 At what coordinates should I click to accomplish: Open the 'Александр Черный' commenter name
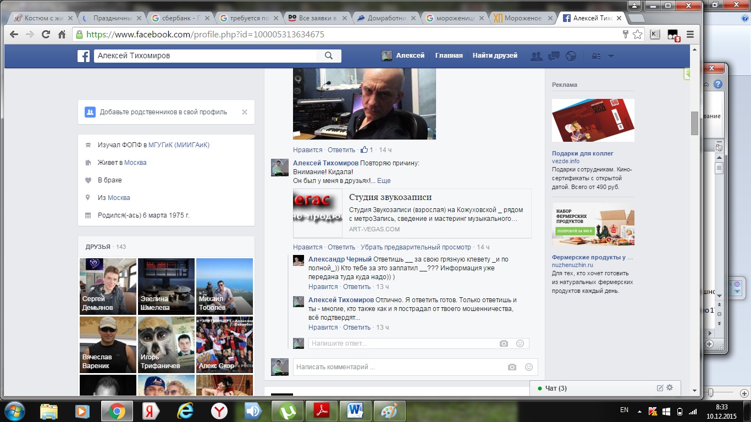(340, 259)
